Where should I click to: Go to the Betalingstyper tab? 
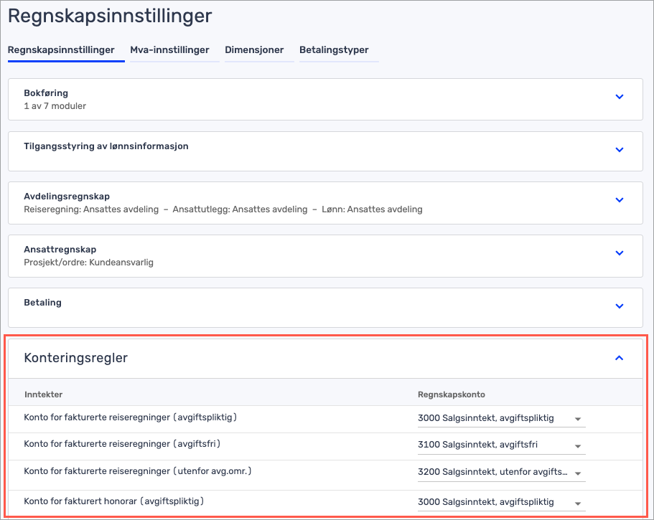[x=334, y=50]
